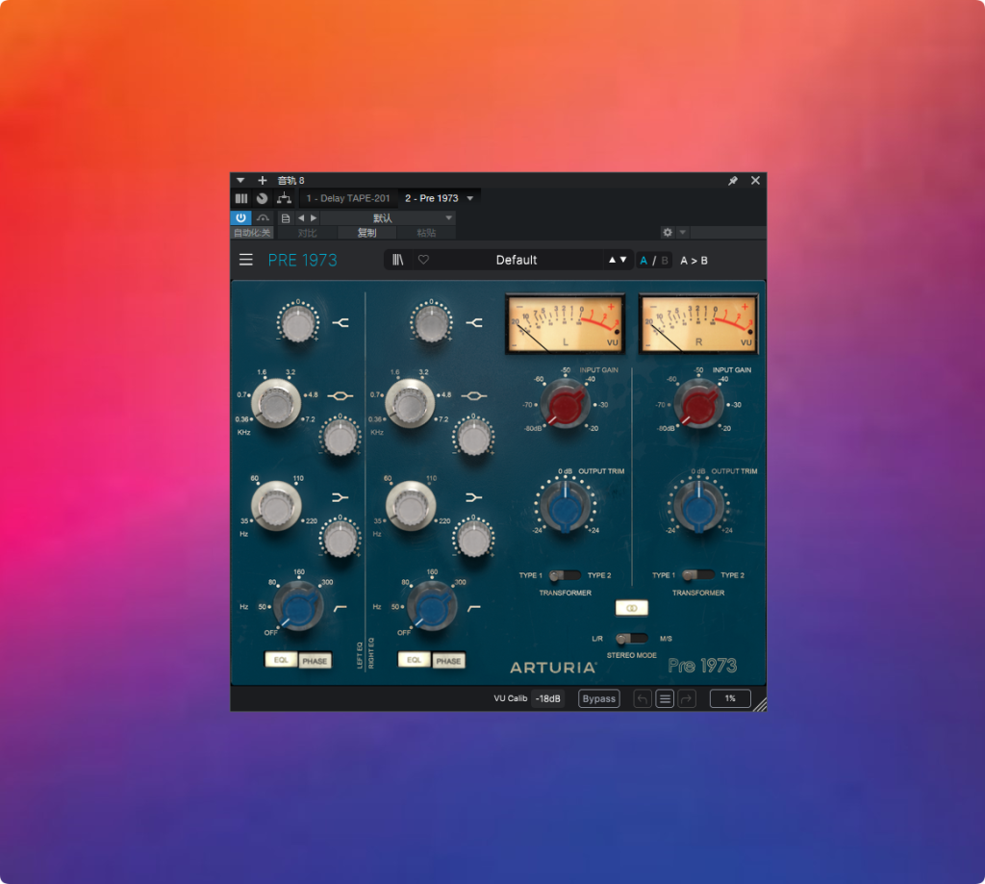985x884 pixels.
Task: Switch to the 1 - Delay TAPE-201 tab
Action: coord(348,198)
